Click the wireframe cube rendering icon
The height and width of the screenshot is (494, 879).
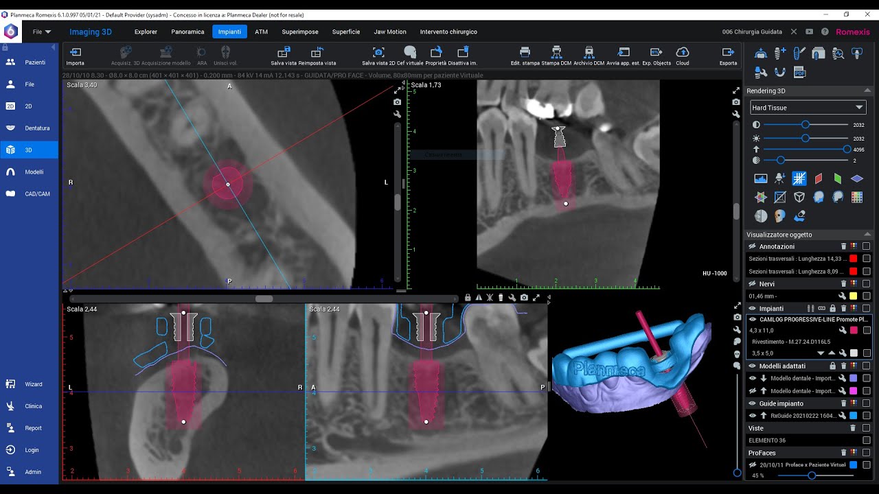coord(799,197)
